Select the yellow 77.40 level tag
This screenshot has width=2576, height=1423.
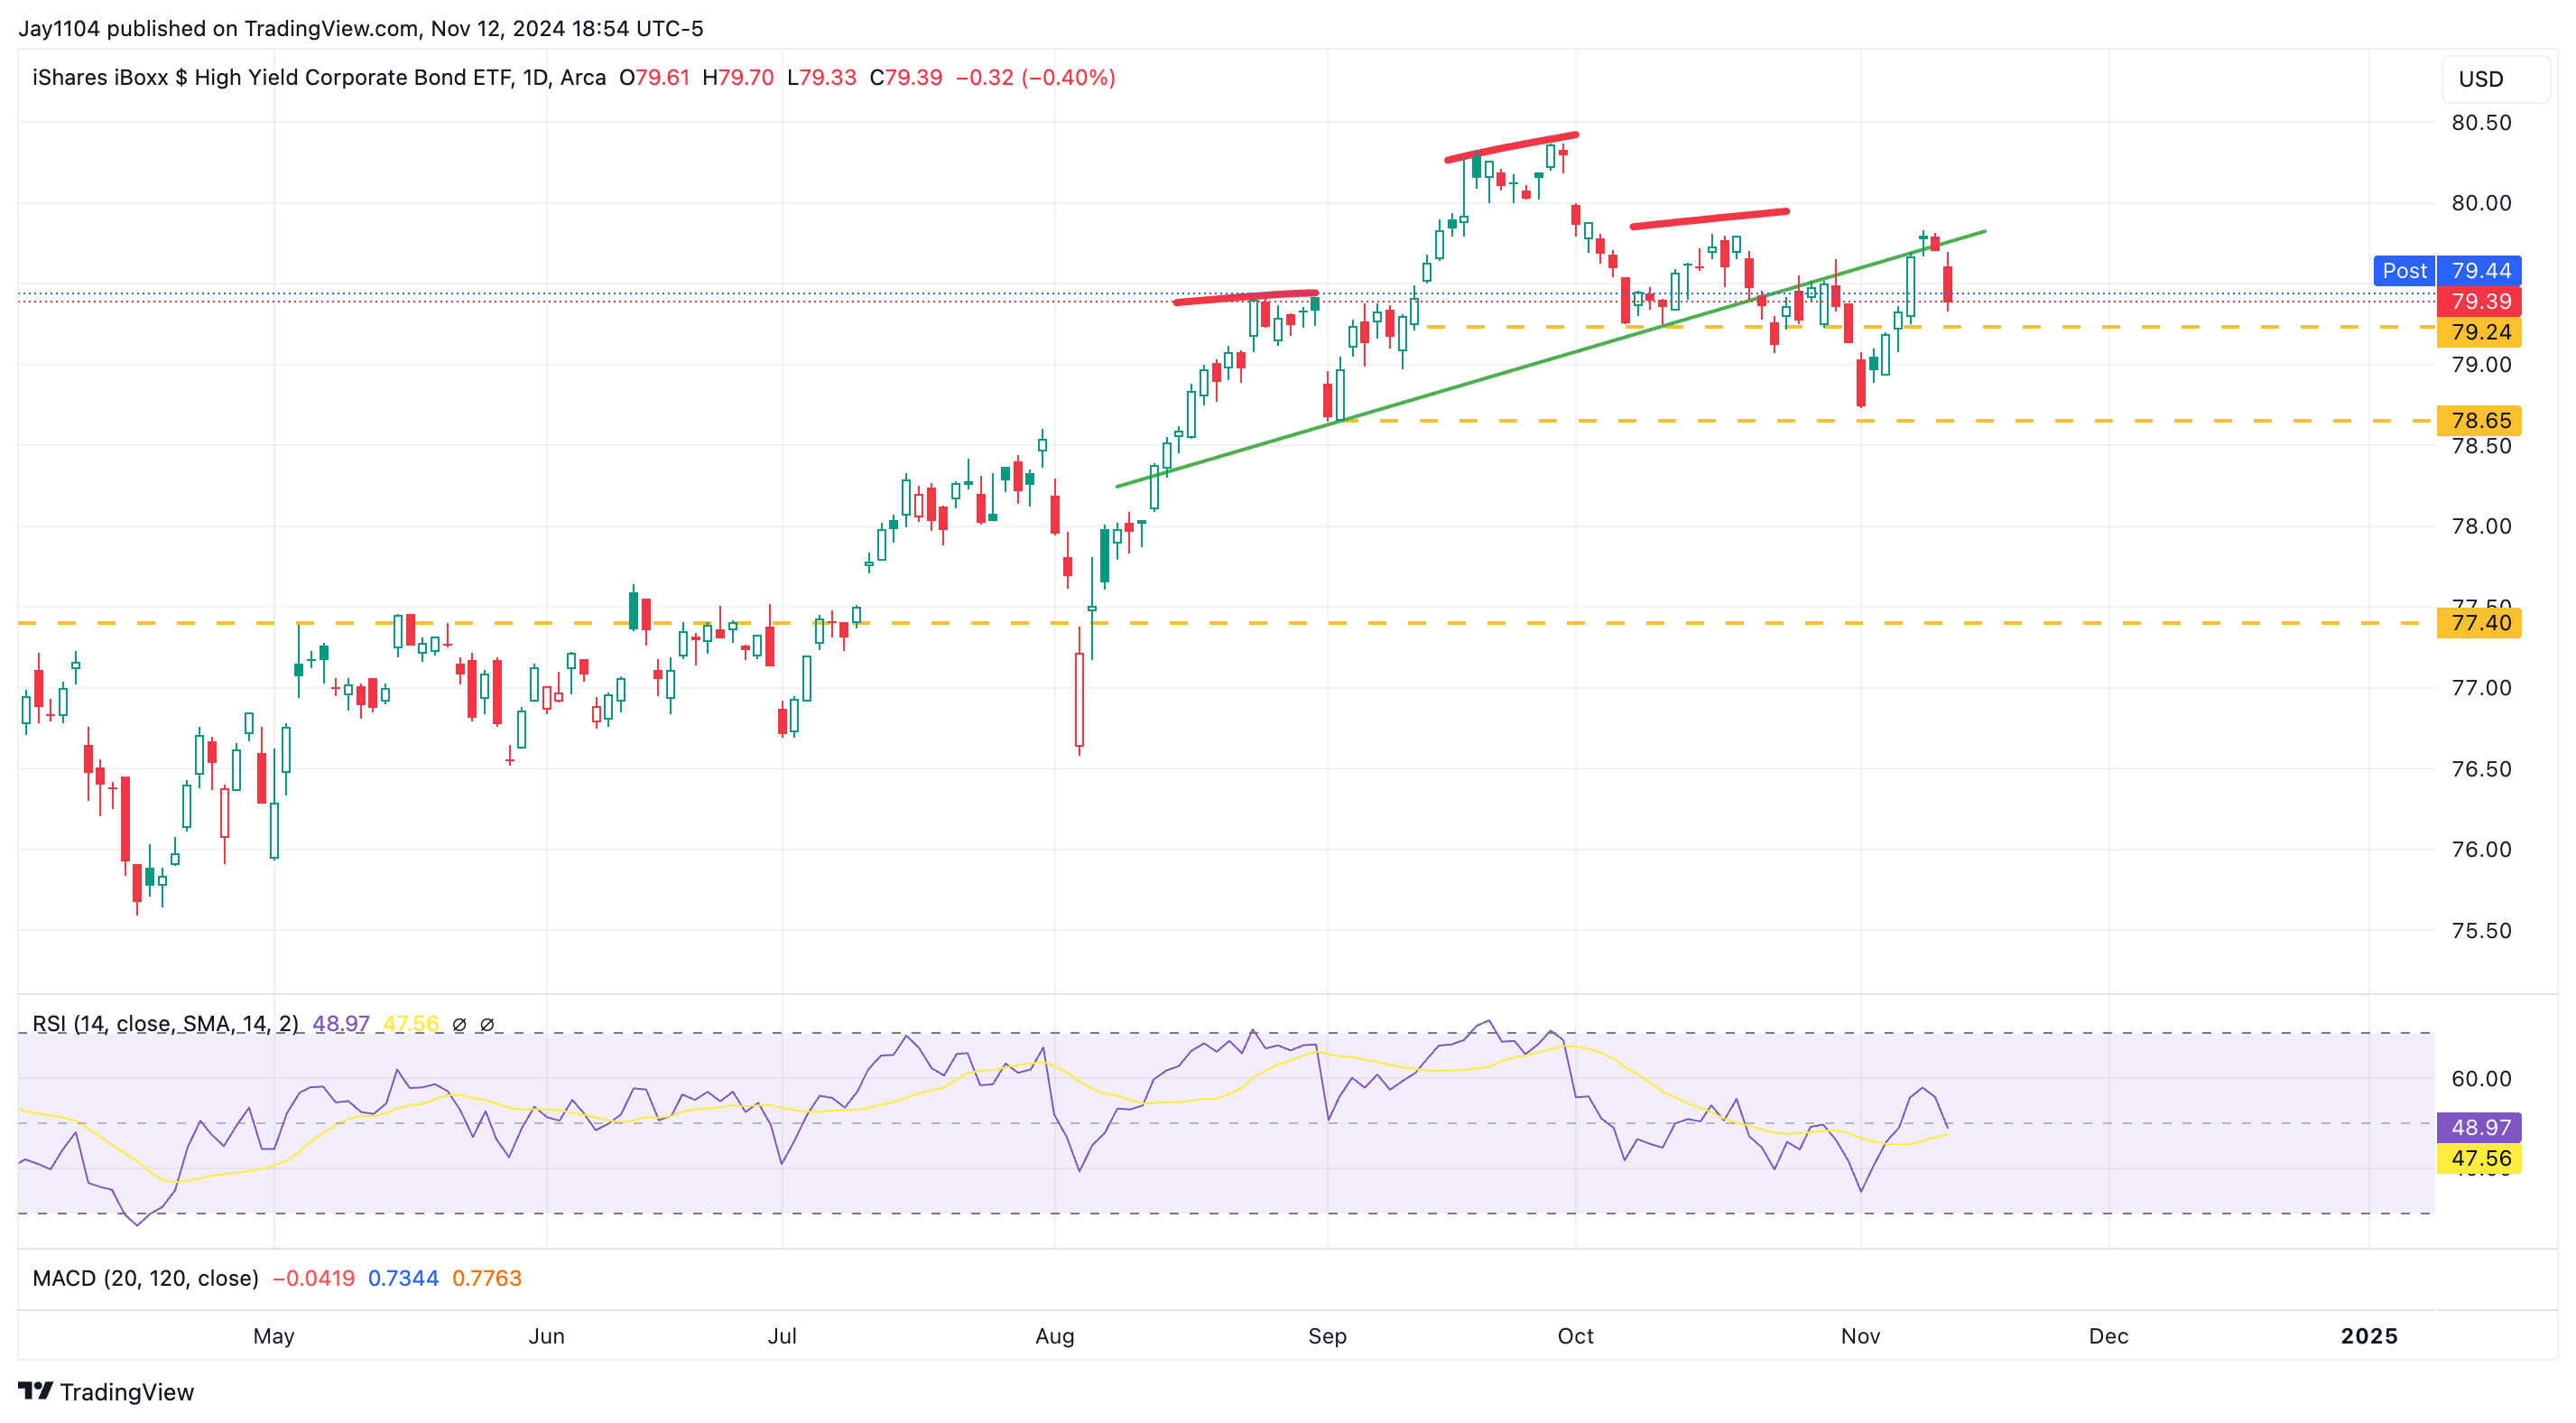(2480, 622)
